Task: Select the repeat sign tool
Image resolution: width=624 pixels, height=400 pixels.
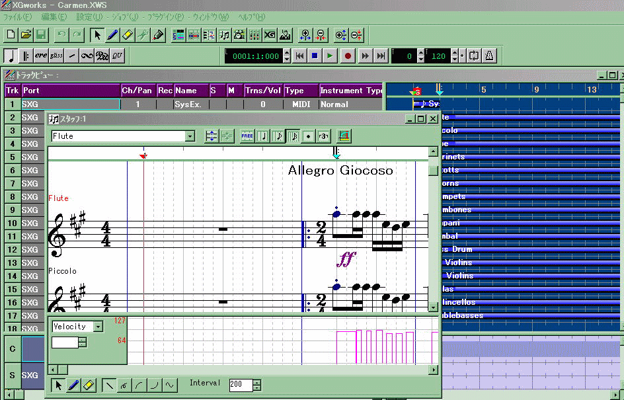Action: point(26,56)
